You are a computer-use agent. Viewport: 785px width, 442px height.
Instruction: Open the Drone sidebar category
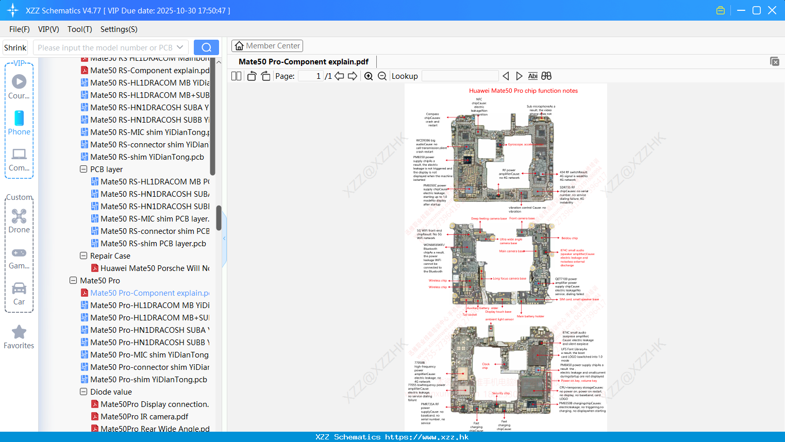[19, 221]
